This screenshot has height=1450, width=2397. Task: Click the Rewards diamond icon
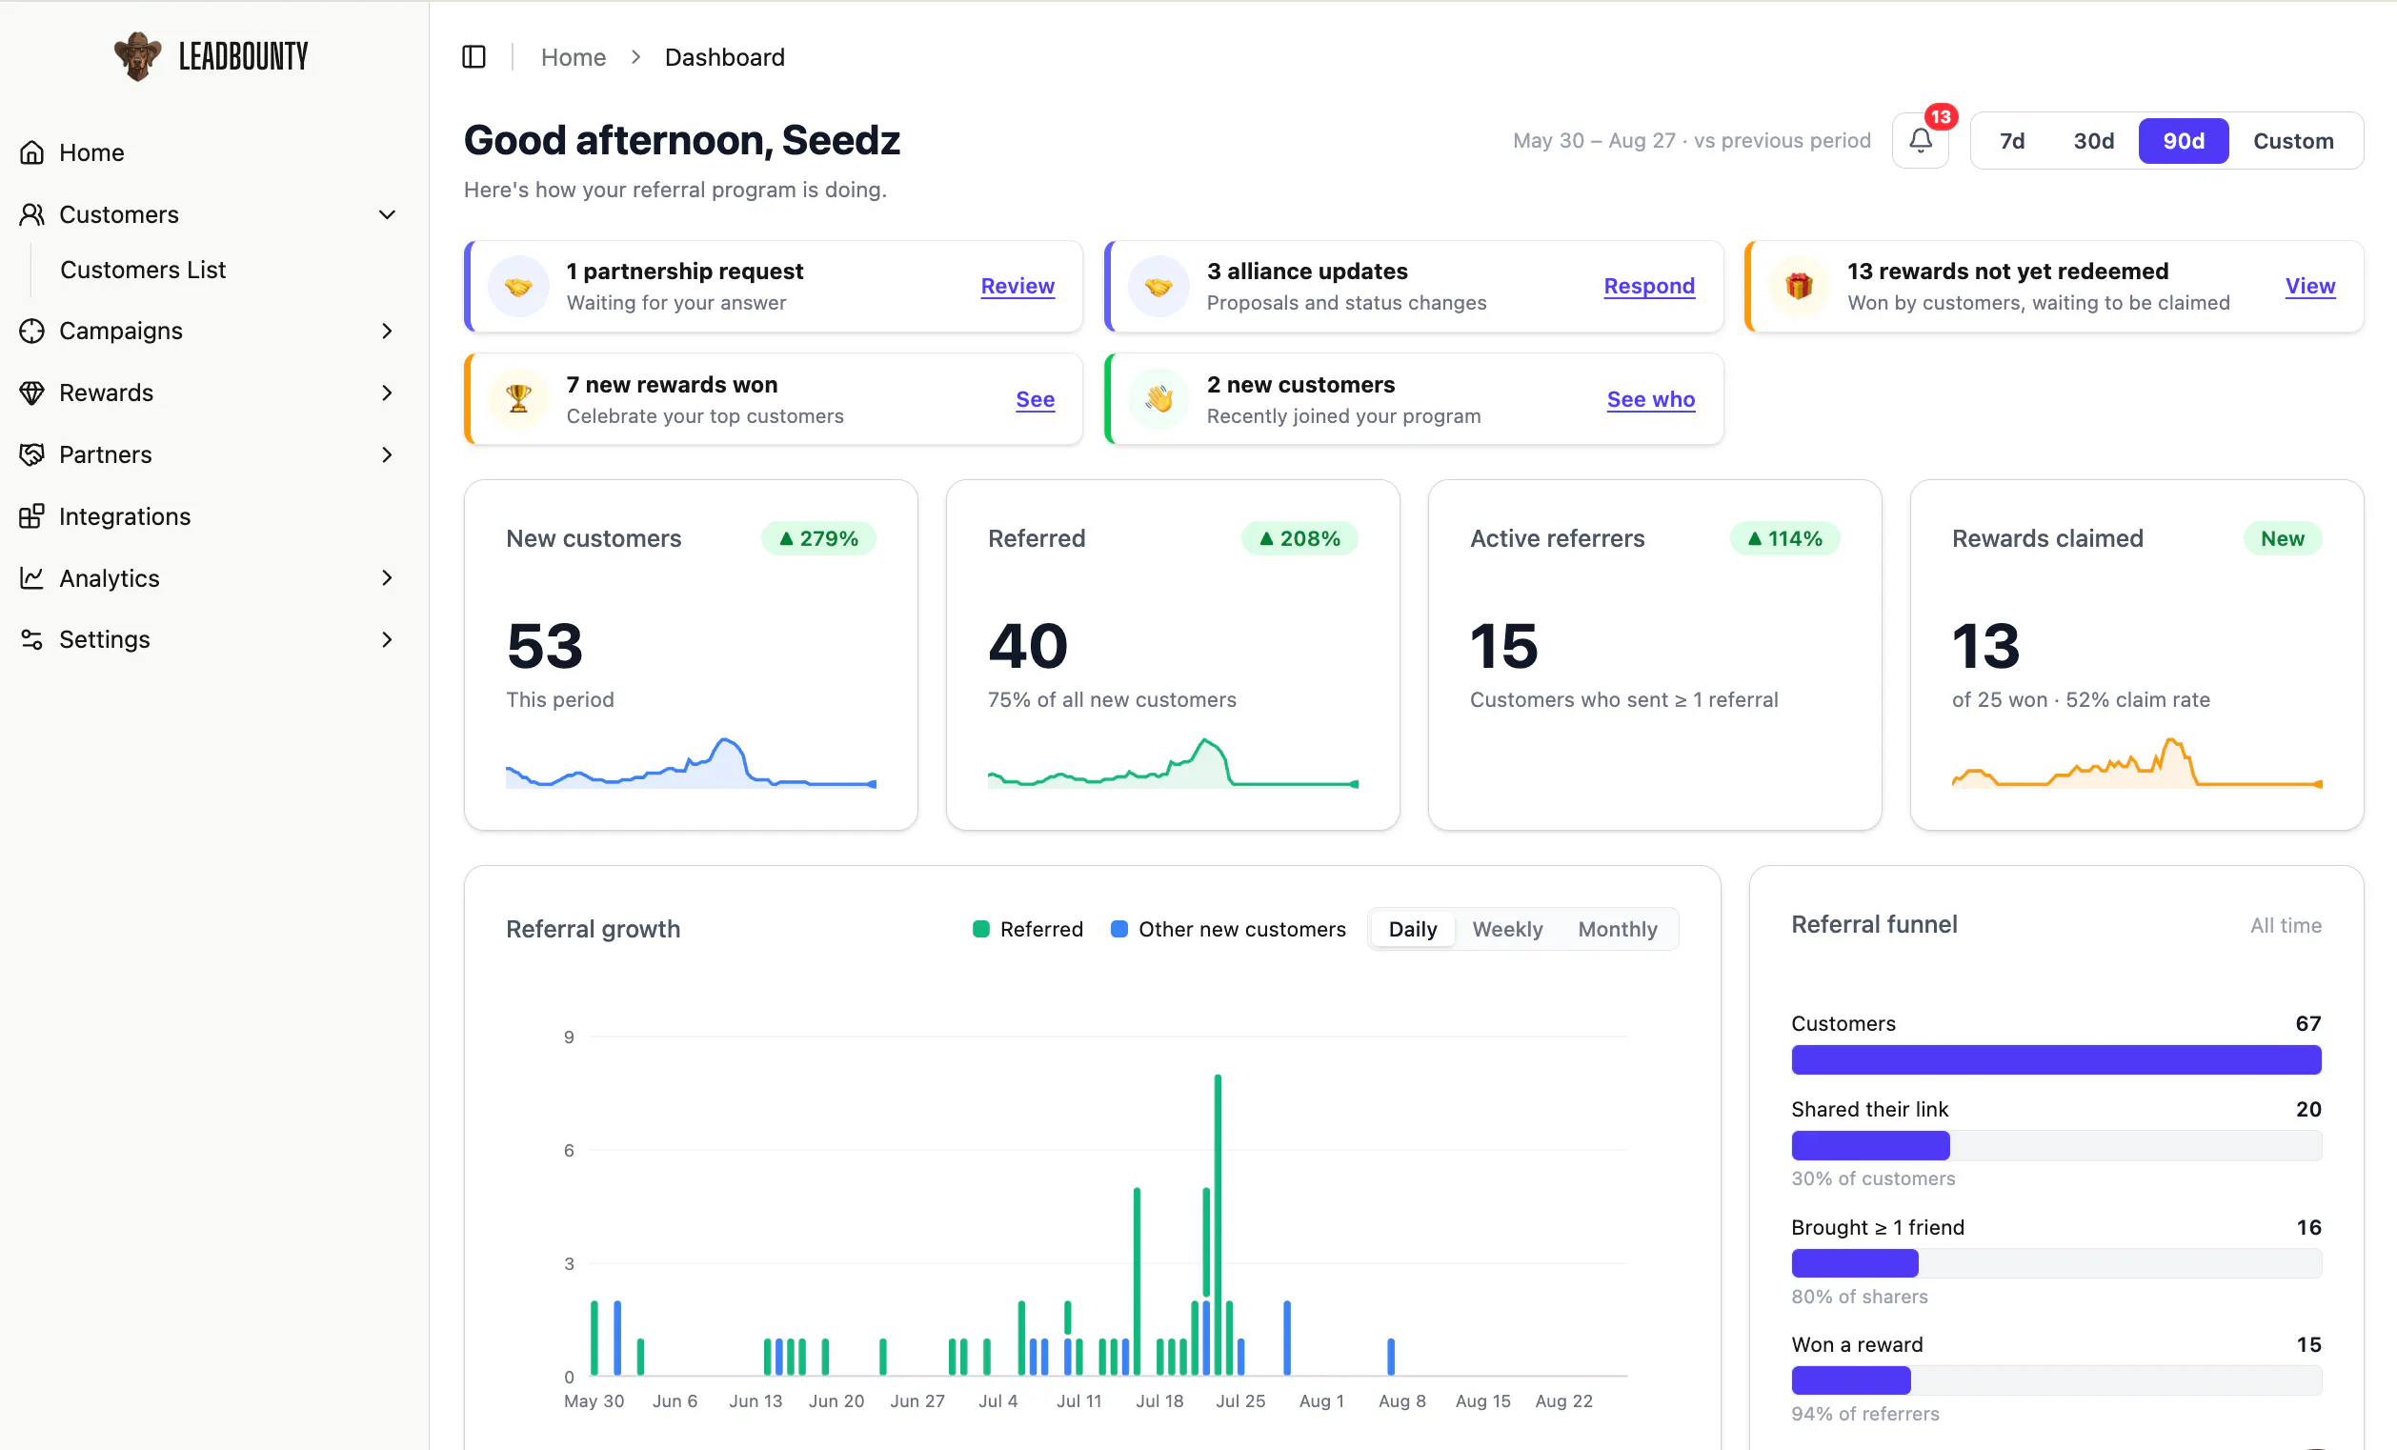(32, 393)
